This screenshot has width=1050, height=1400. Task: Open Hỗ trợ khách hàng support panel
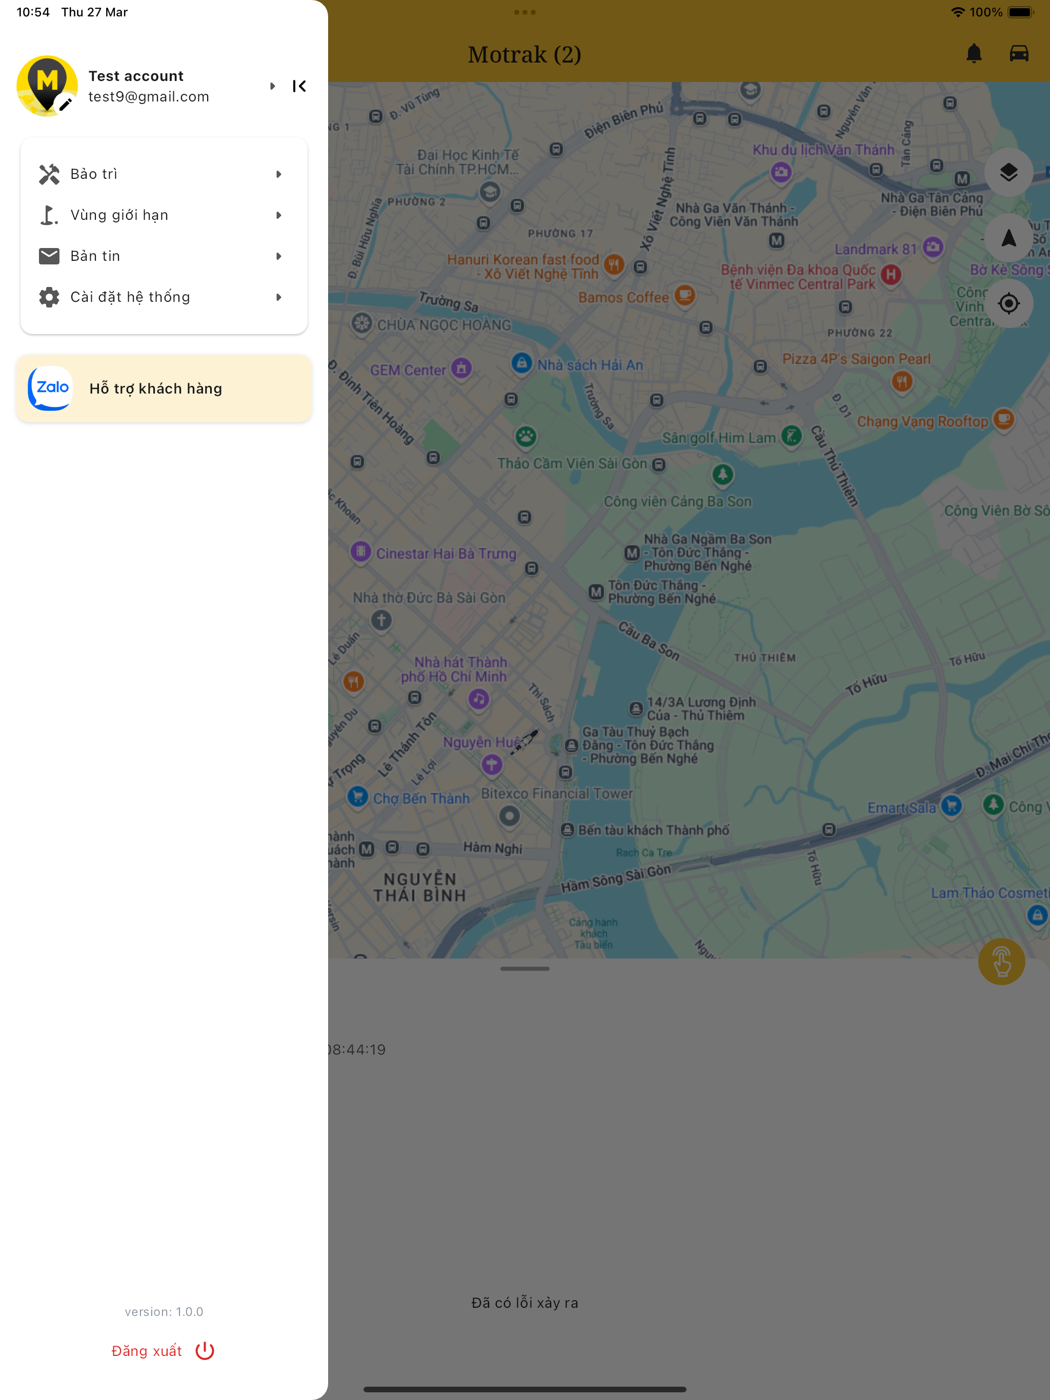[x=156, y=388]
